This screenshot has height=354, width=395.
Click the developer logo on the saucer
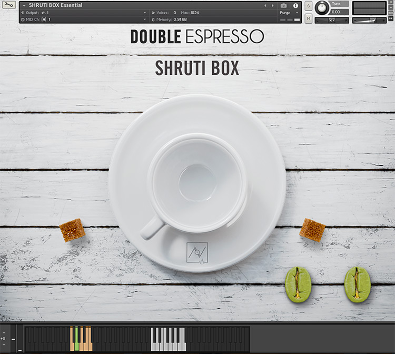coord(197,253)
